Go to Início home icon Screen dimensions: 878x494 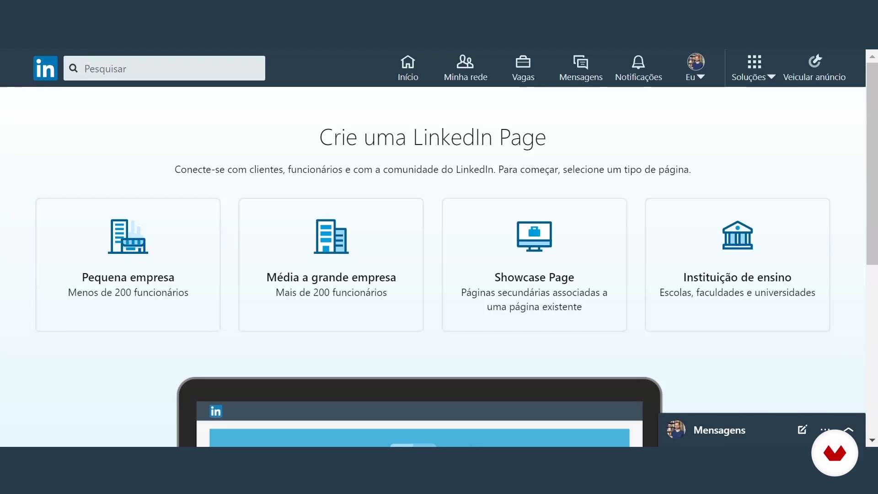point(408,62)
